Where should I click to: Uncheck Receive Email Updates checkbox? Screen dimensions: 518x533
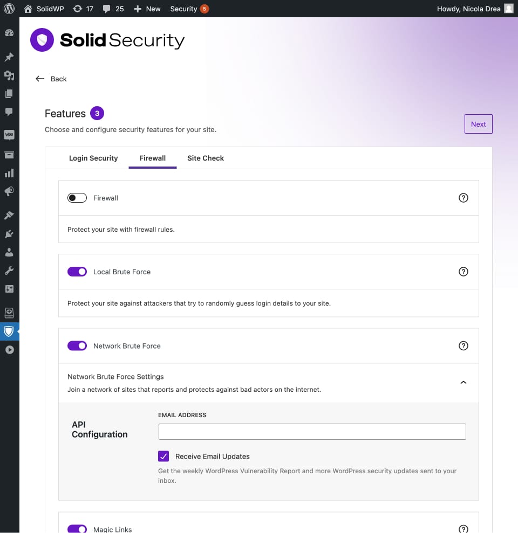pos(163,456)
